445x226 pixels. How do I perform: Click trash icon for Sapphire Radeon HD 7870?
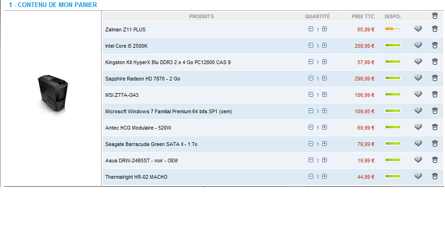coord(435,78)
